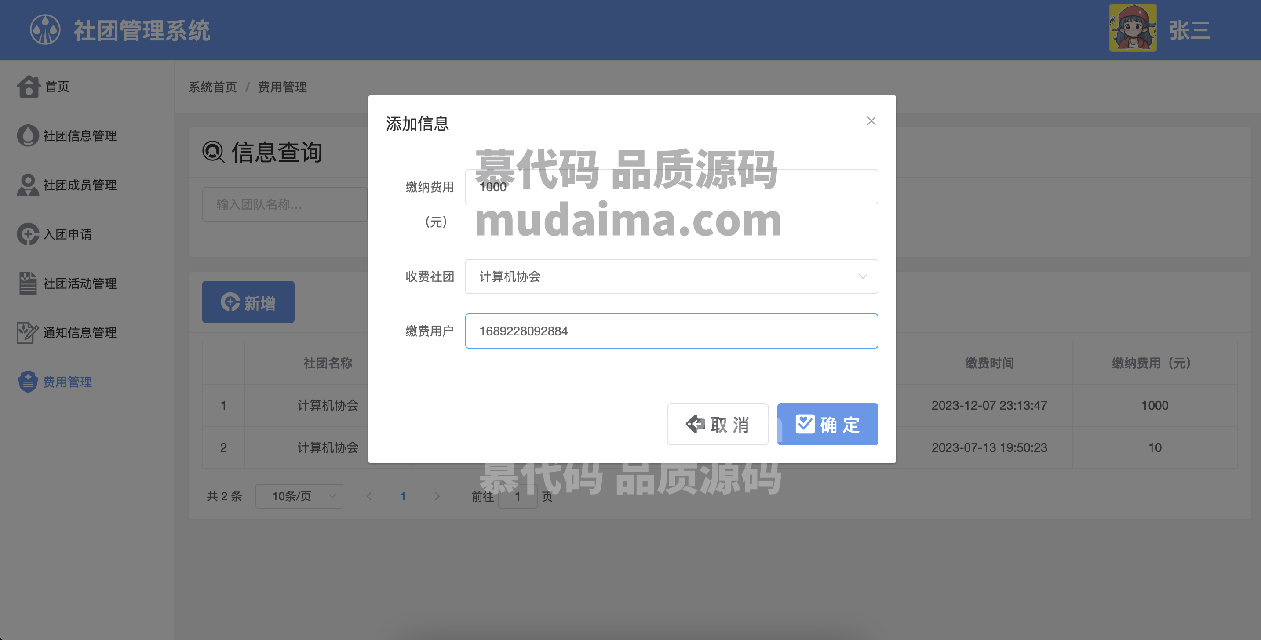Click the edit icon for 通知信息管理
The height and width of the screenshot is (640, 1261).
[28, 333]
